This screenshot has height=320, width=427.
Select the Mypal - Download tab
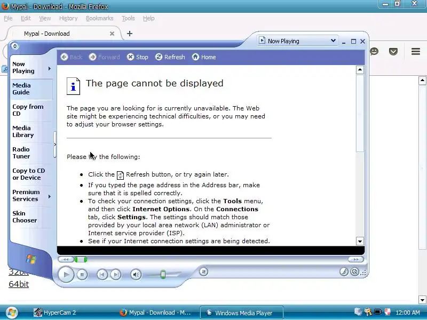tap(63, 34)
